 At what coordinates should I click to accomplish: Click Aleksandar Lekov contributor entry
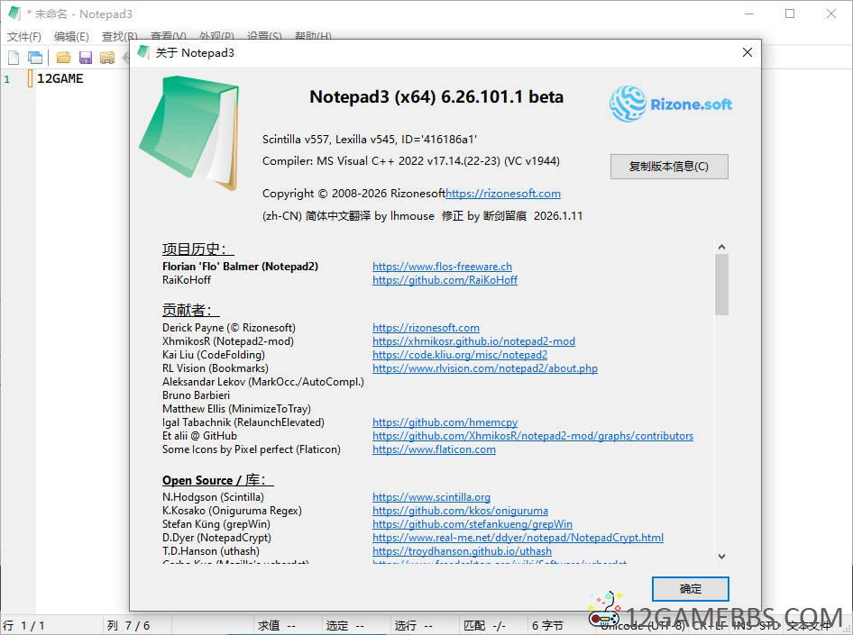[x=262, y=382]
